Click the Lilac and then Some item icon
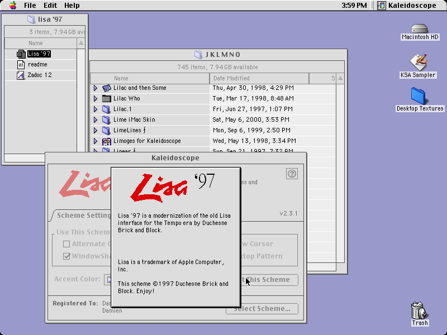 pyautogui.click(x=106, y=88)
